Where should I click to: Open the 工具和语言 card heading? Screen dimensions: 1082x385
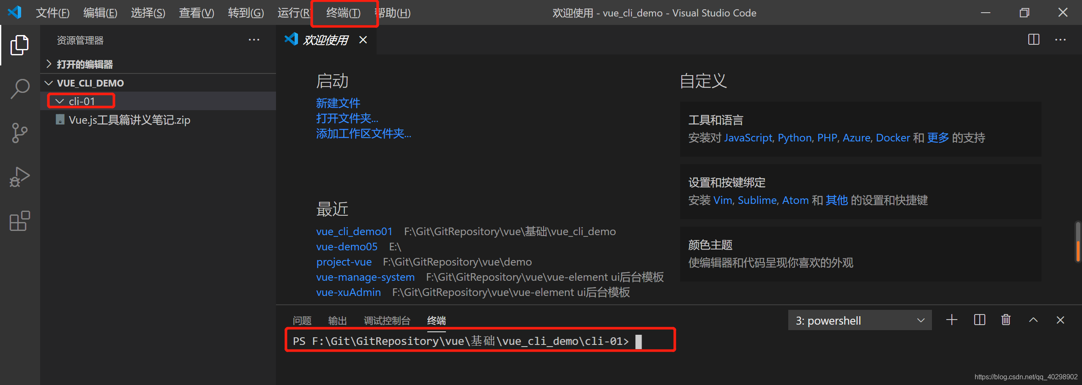[716, 120]
